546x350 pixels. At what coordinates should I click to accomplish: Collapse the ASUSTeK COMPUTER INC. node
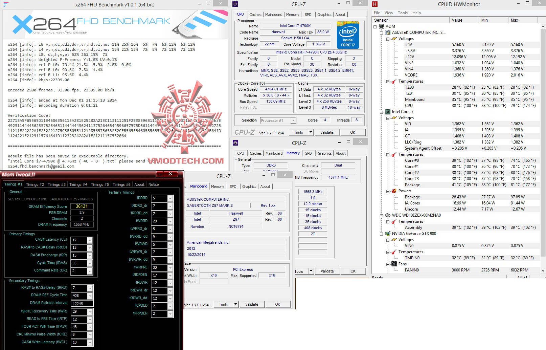click(x=382, y=32)
